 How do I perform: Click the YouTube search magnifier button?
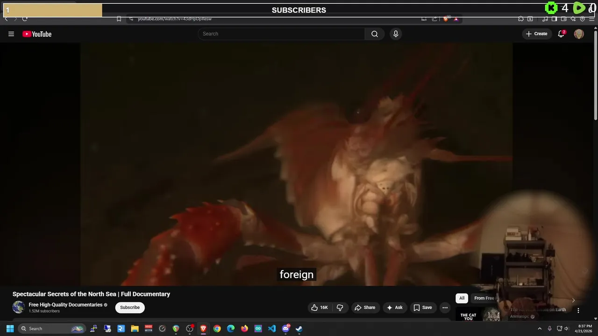(x=375, y=34)
